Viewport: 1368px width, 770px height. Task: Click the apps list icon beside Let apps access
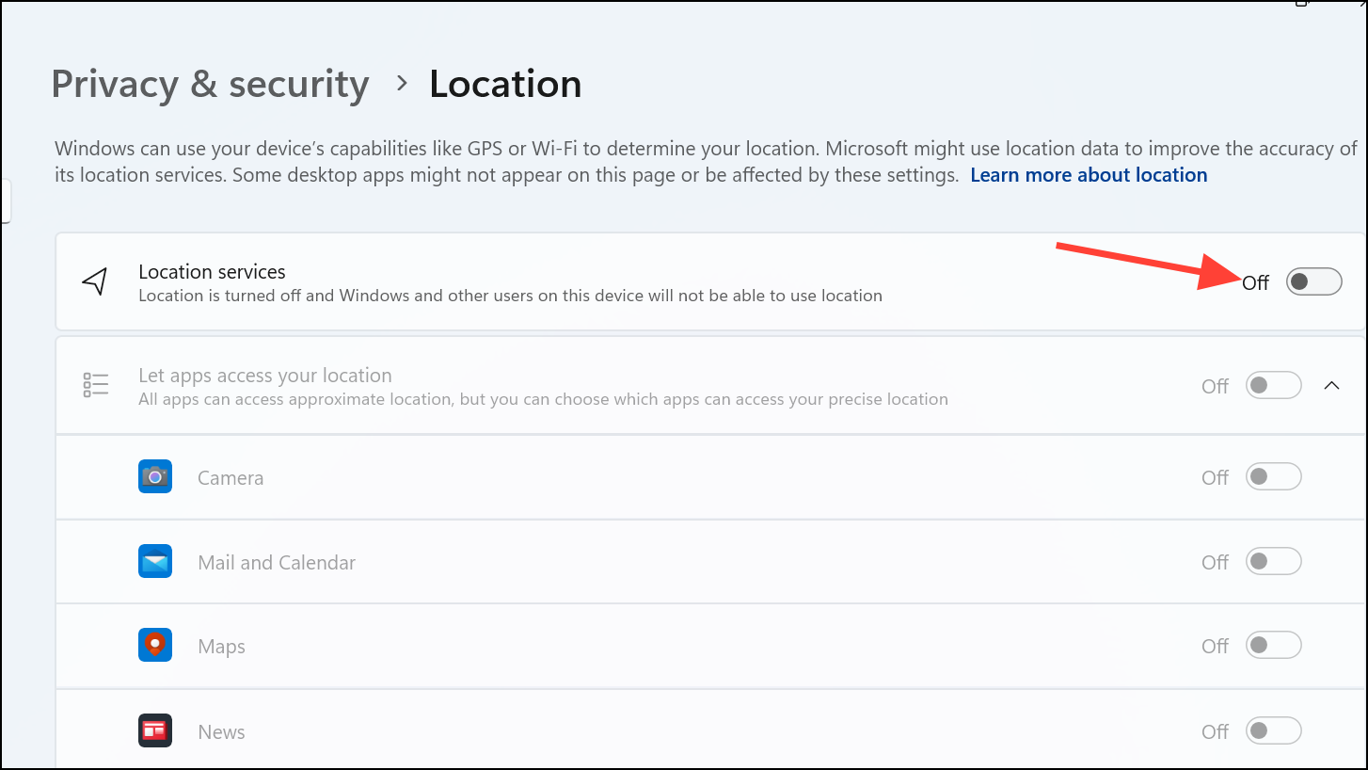pos(96,385)
